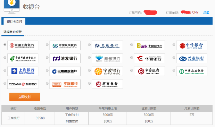Screen dimensions: 215x127
Task: Select the Everbright Bank radio button
Action: click(132, 44)
